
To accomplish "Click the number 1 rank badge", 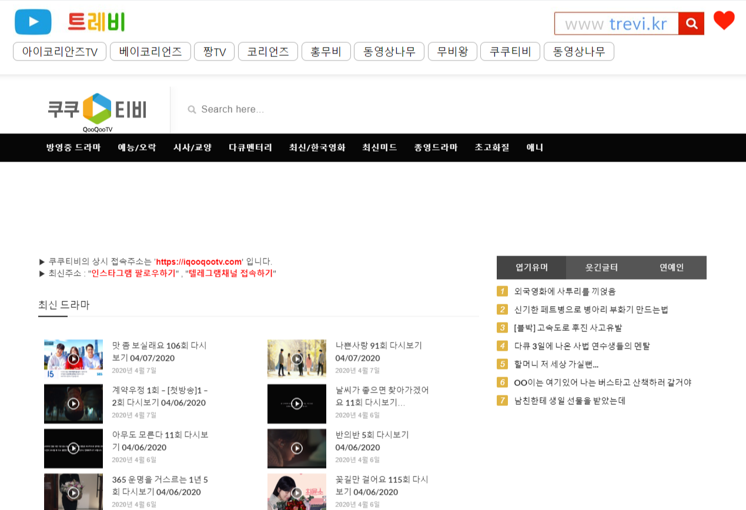I will (x=502, y=291).
